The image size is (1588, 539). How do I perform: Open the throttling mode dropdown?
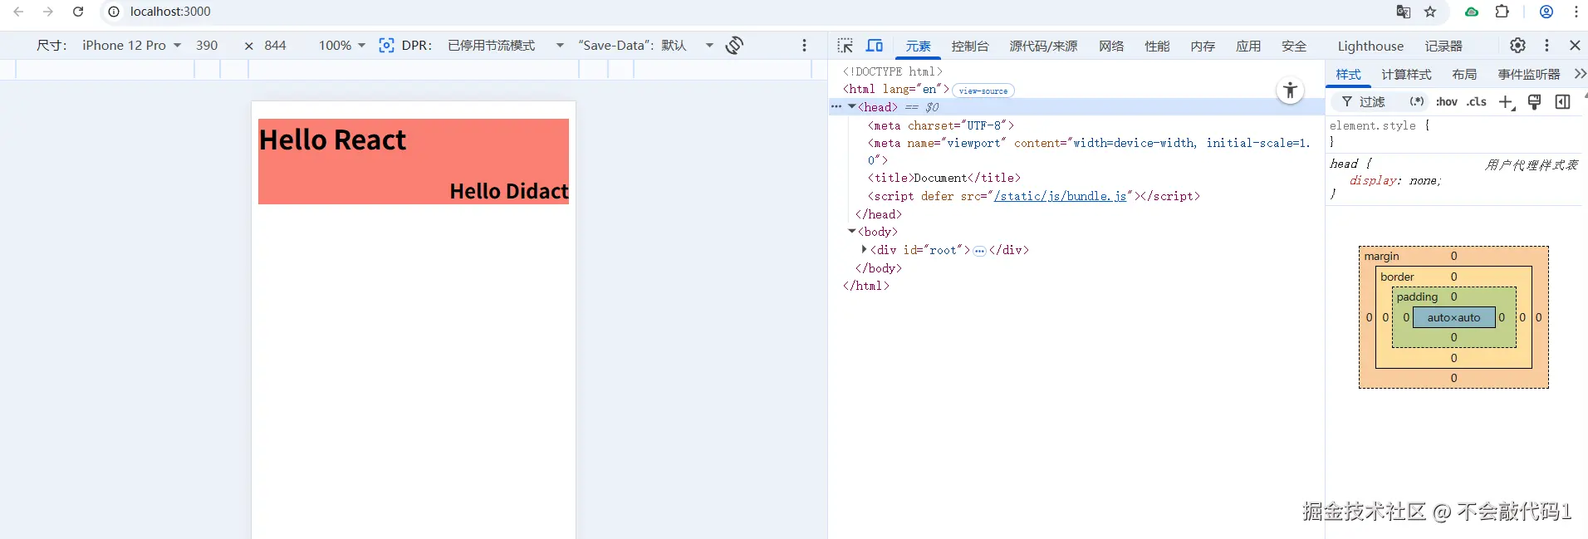(506, 46)
